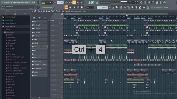Select the playlist magnet snap icon
The image size is (177, 99).
pos(35,11)
